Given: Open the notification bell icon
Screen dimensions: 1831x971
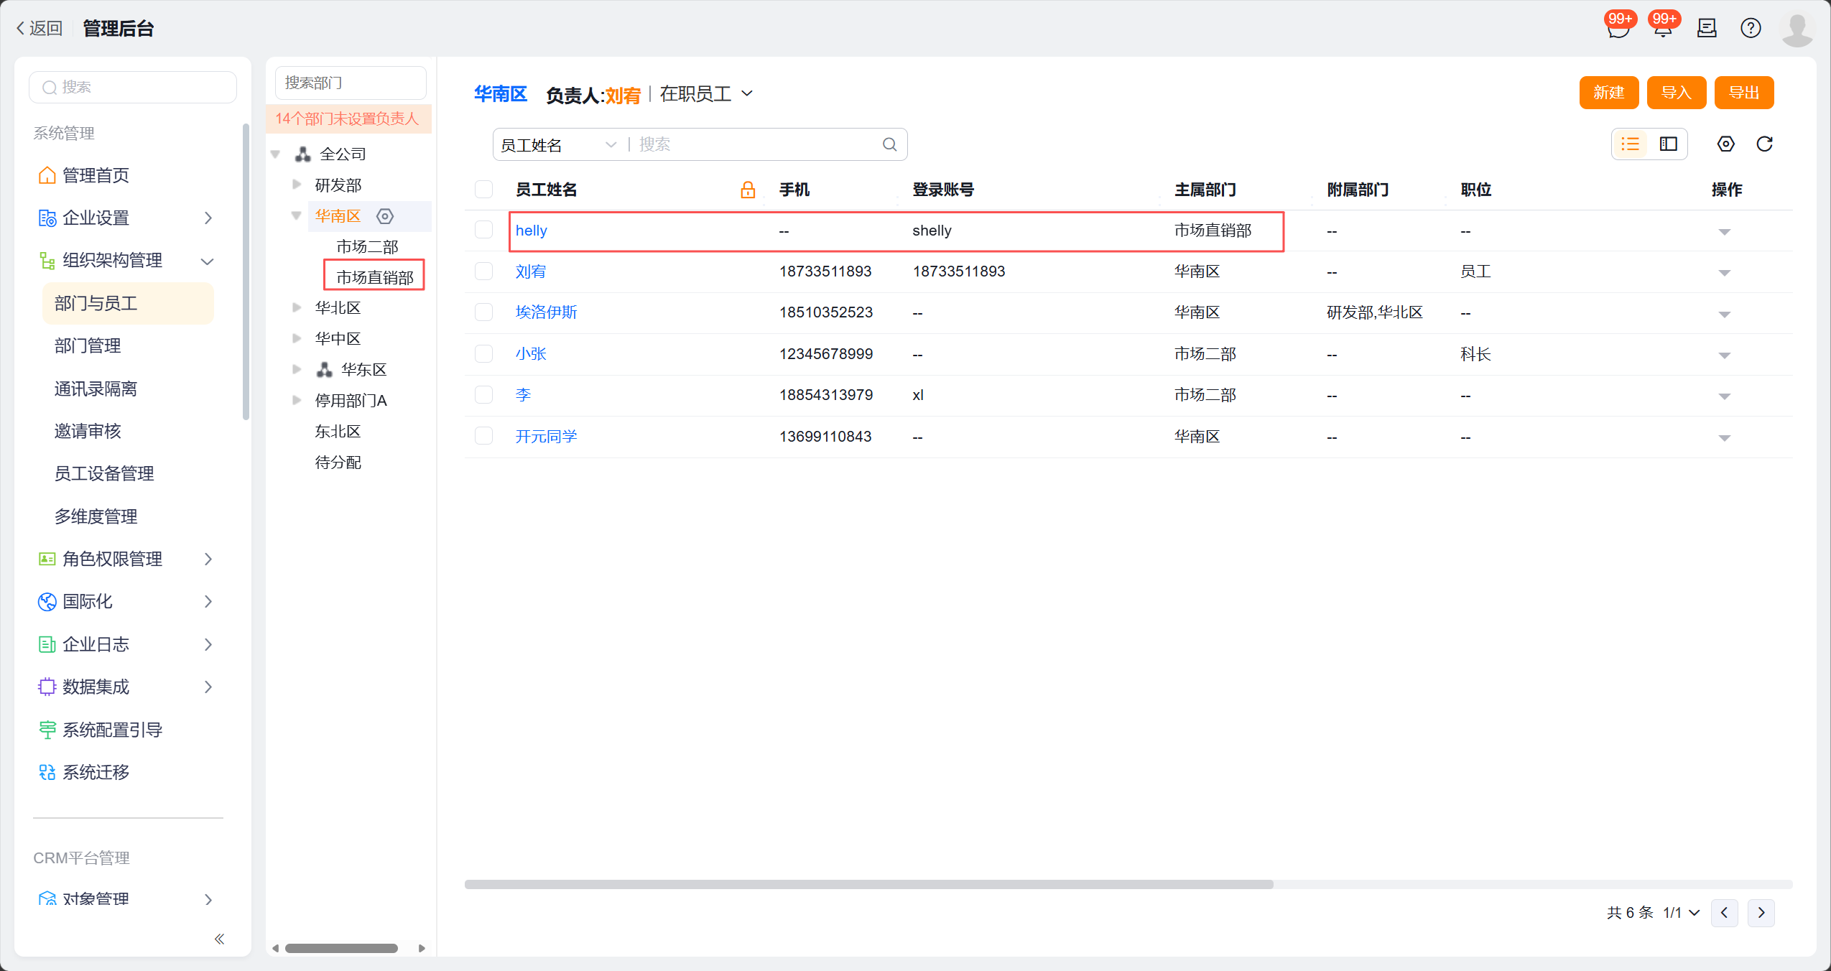Looking at the screenshot, I should pyautogui.click(x=1663, y=29).
